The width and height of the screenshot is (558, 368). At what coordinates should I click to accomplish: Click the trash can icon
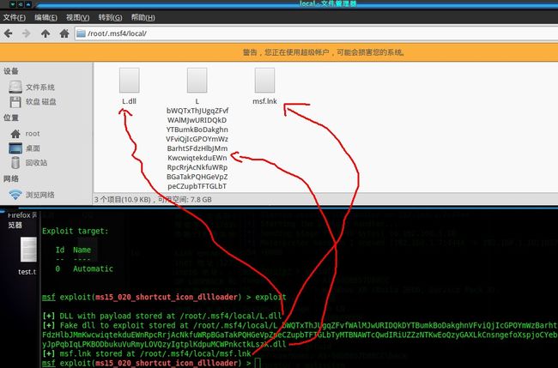click(15, 163)
